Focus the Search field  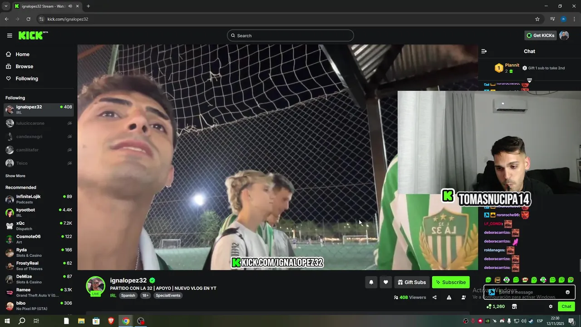[x=290, y=35]
